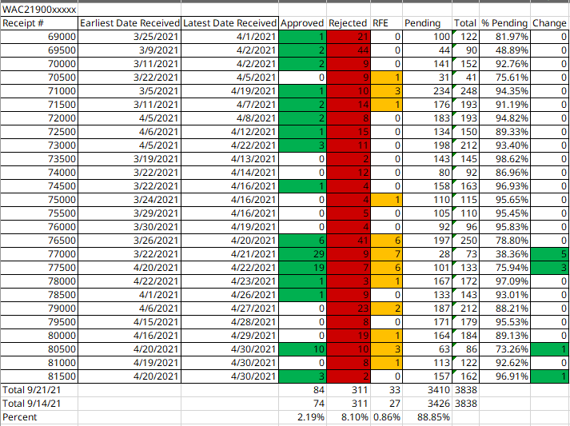Click Total cell 250 in row 76500
This screenshot has height=426, width=570.
tap(465, 241)
